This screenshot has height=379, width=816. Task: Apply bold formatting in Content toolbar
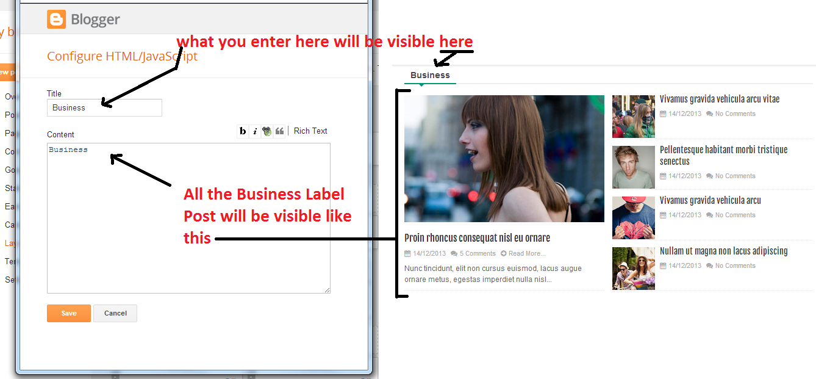tap(243, 131)
